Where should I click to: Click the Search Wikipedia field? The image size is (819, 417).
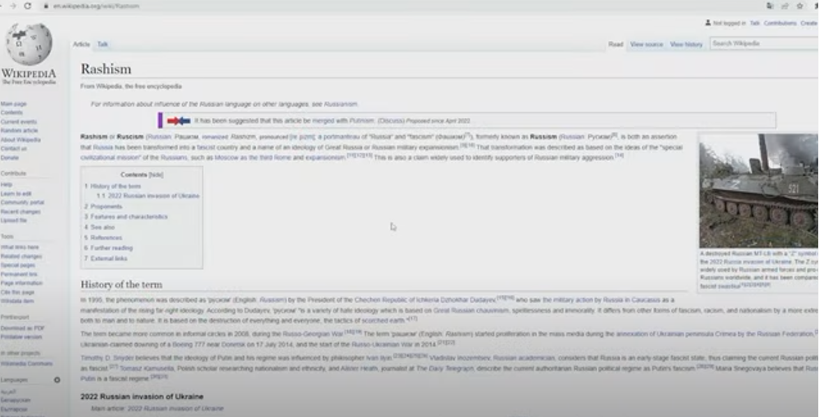pos(763,43)
